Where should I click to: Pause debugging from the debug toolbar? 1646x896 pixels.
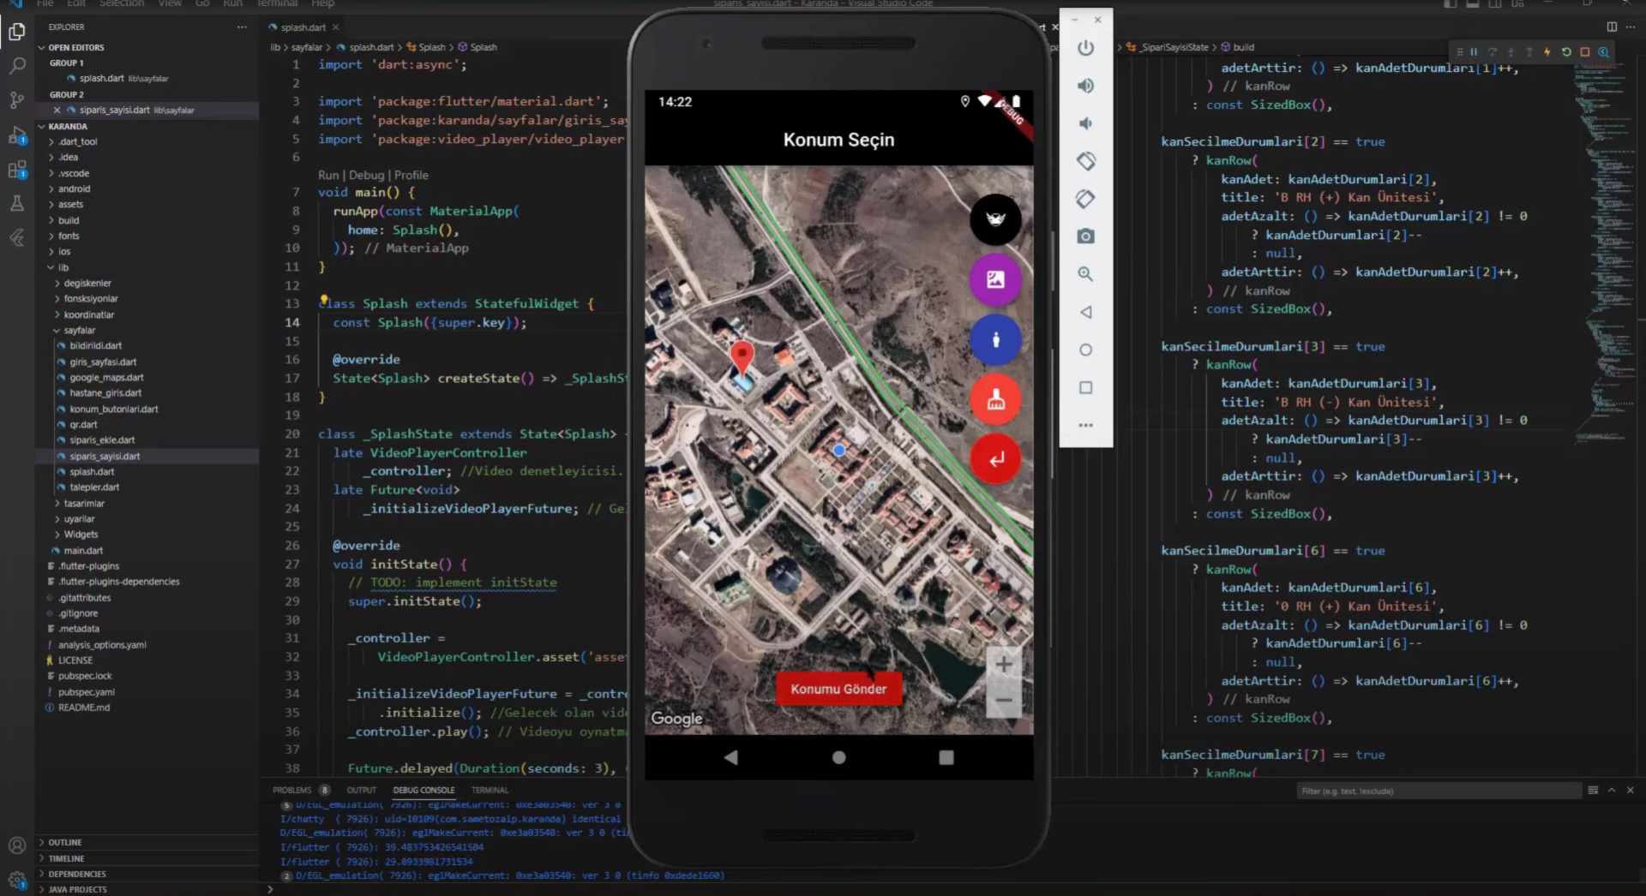pyautogui.click(x=1474, y=52)
